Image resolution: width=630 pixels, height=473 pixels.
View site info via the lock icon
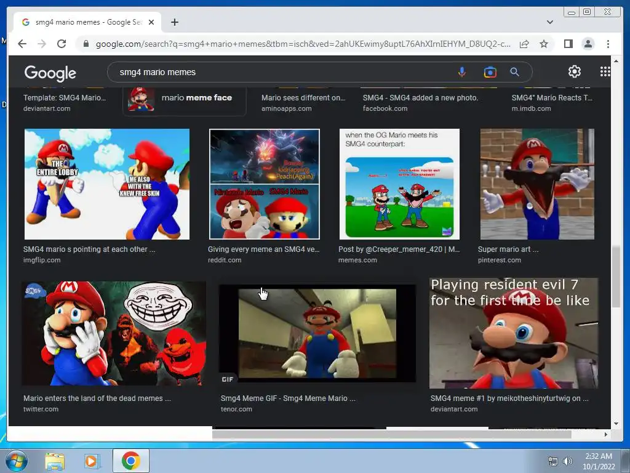click(86, 44)
